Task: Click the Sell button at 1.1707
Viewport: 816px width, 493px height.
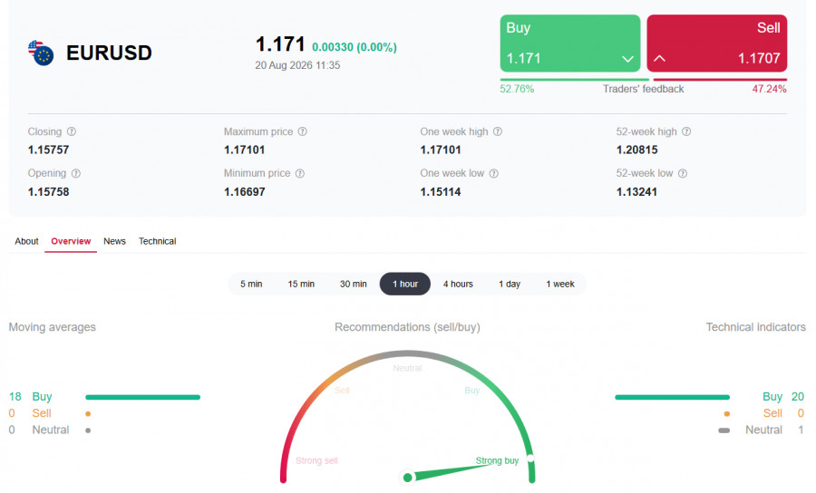Action: click(716, 43)
